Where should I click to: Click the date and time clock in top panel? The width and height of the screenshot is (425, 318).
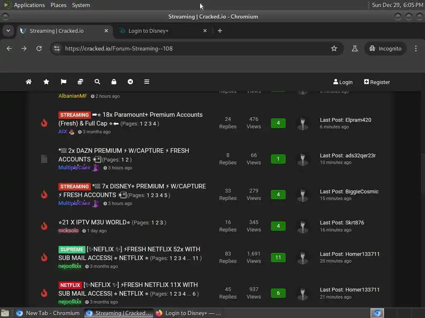[397, 5]
